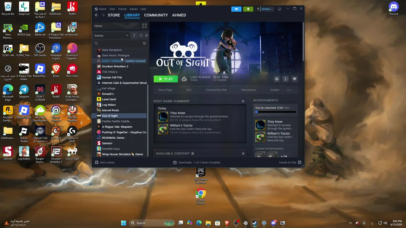The image size is (406, 228).
Task: Click the achievements progress bar
Action: coord(276,112)
